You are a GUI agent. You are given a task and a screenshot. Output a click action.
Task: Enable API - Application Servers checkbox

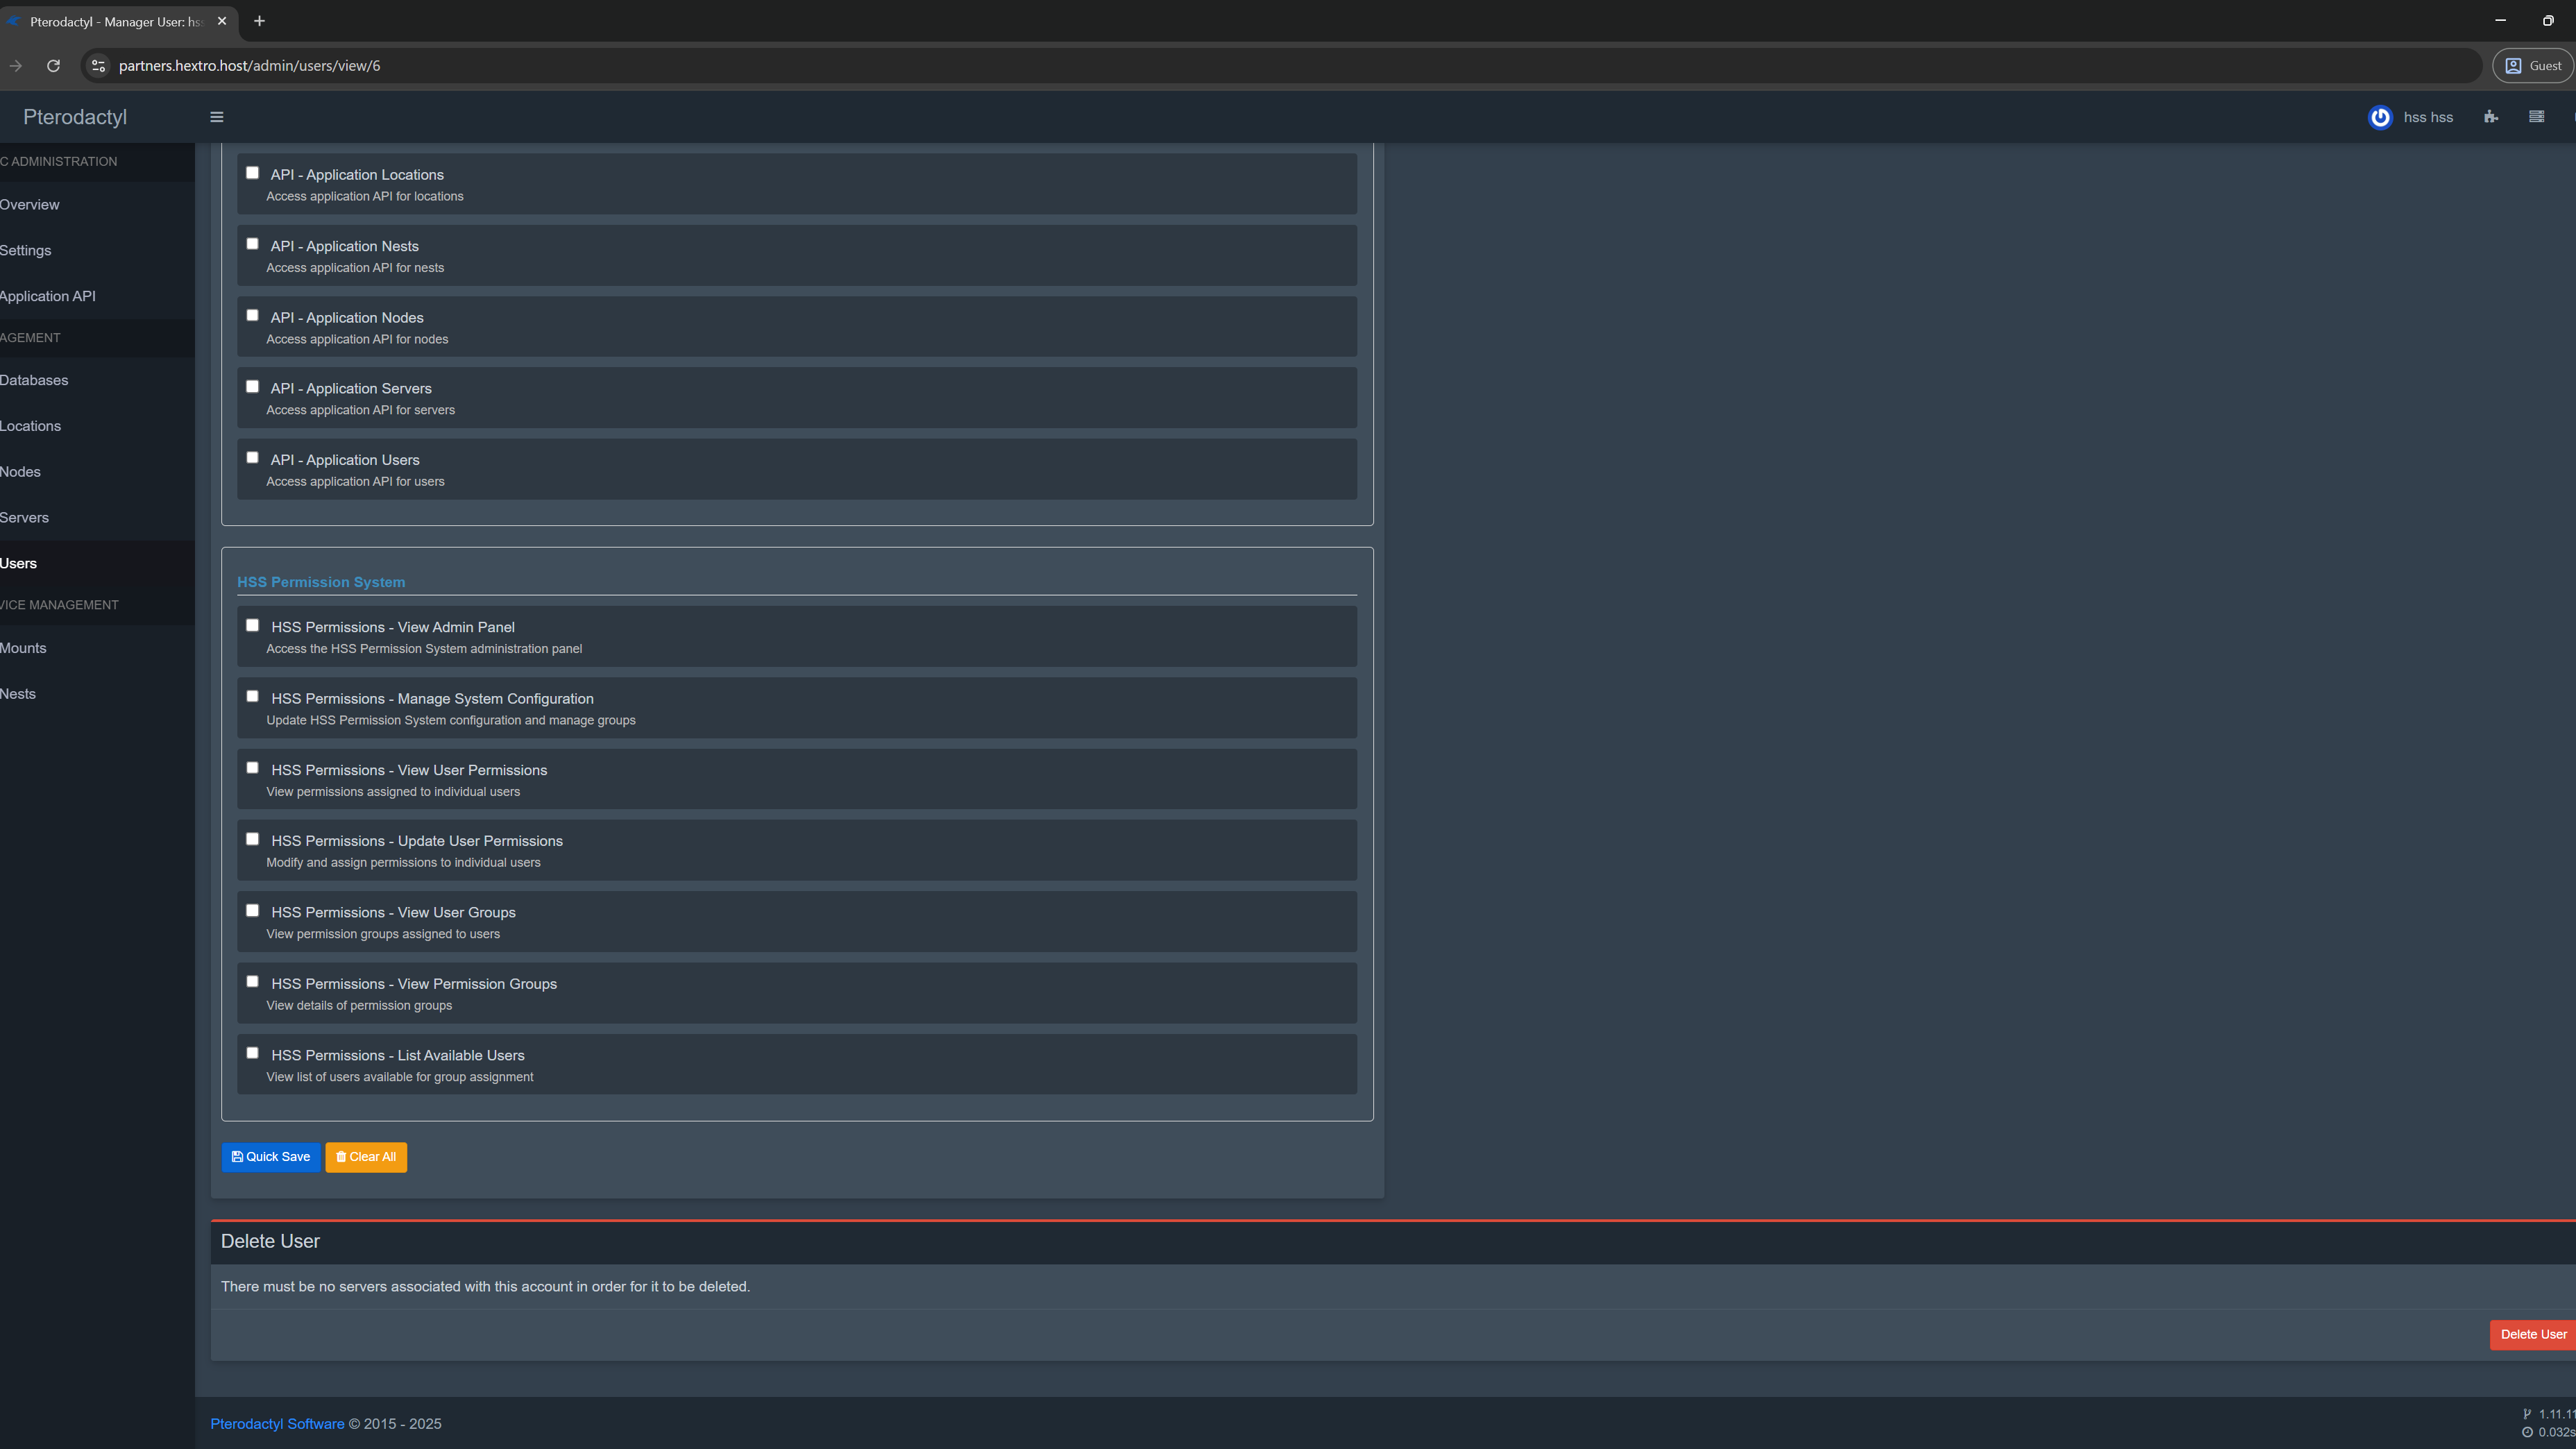(x=252, y=387)
